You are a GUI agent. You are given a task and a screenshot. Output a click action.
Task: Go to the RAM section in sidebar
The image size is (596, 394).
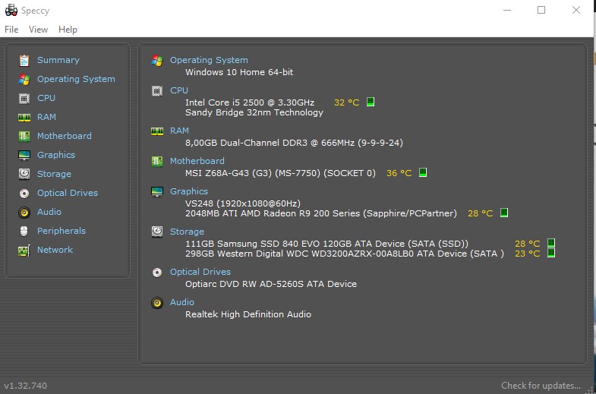pos(46,117)
